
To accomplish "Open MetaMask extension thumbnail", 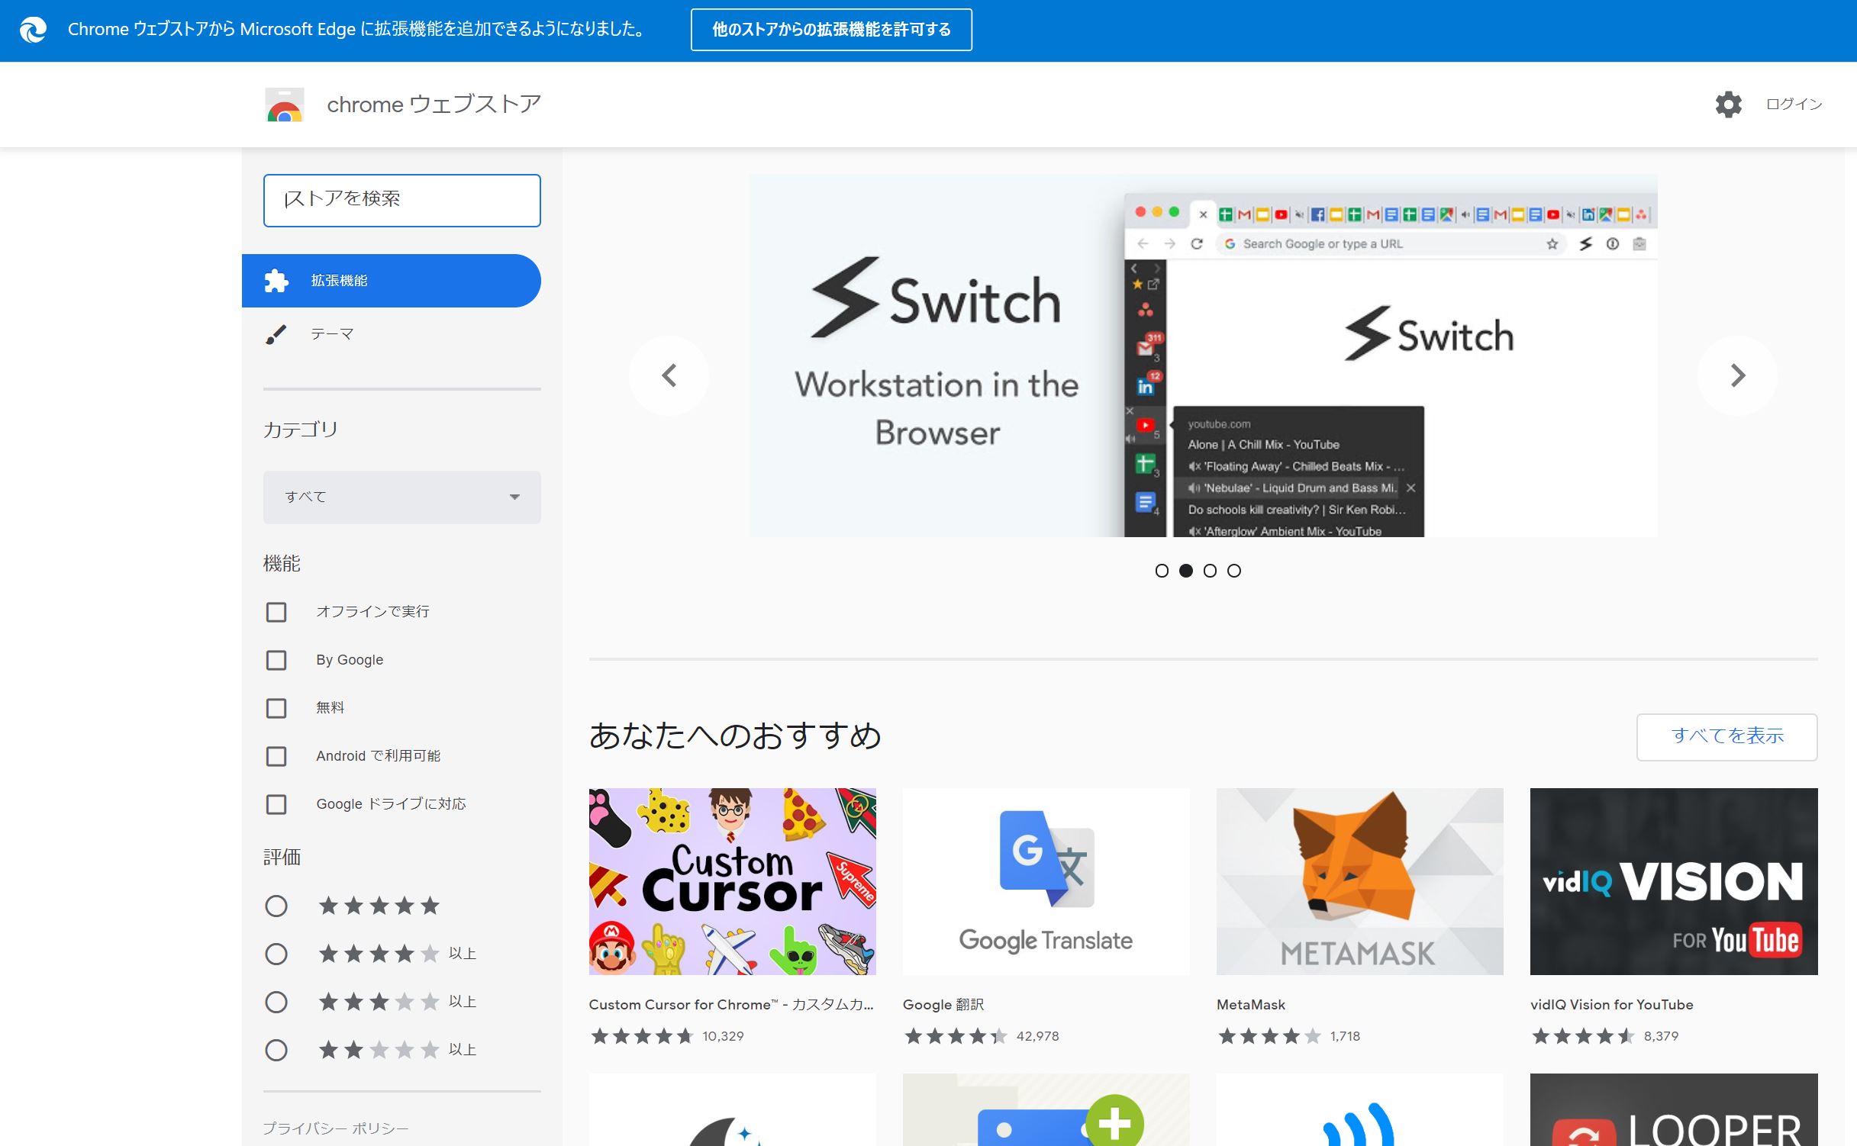I will [1359, 881].
